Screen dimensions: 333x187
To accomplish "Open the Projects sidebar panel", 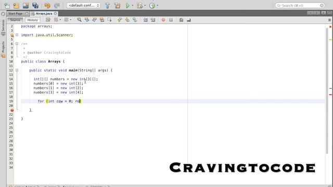I will click(x=3, y=49).
